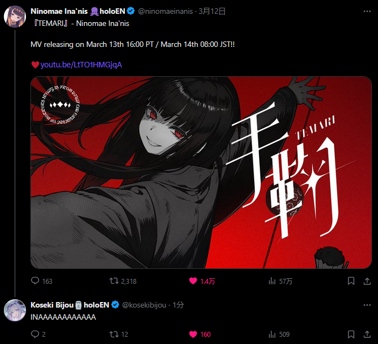The height and width of the screenshot is (344, 378).
Task: Unlike the TEMARI tweet with 1.4万 likes
Action: pyautogui.click(x=202, y=281)
